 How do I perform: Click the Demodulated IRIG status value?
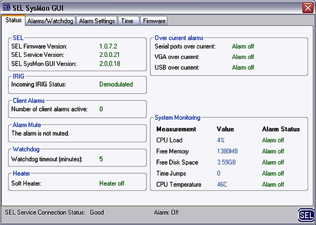click(116, 84)
